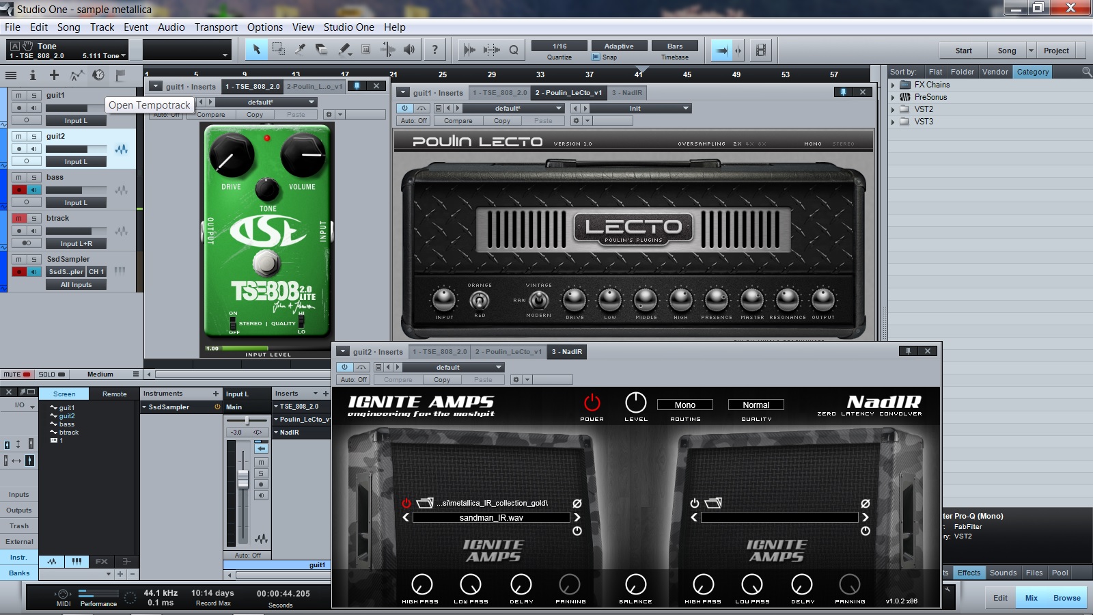Expand the VST3 folder

coord(893,122)
